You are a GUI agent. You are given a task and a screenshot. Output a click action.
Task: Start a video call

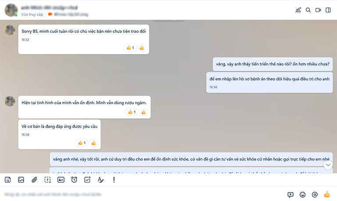pos(318,10)
